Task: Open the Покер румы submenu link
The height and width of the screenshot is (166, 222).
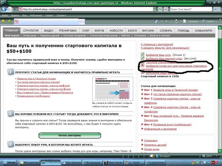Action: click(30, 35)
